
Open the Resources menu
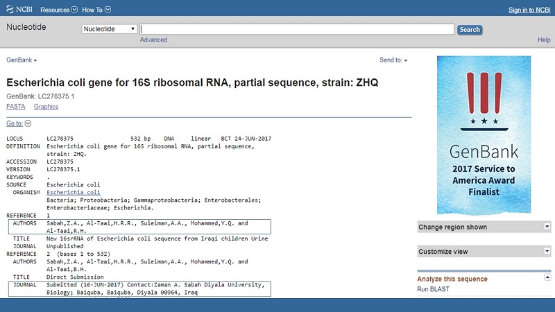58,10
